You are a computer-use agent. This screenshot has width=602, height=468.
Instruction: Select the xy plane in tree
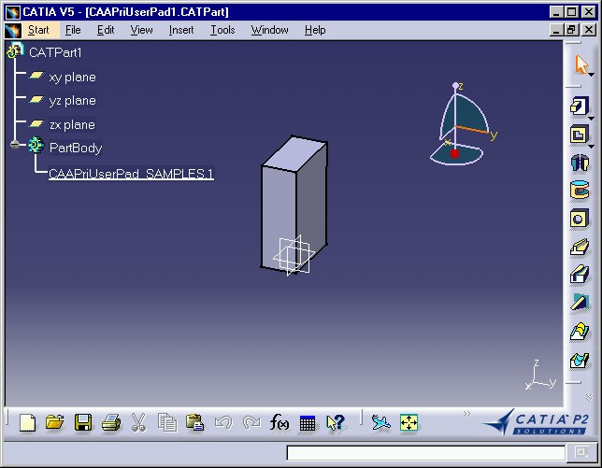click(72, 78)
